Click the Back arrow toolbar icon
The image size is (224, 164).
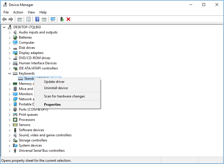(x=4, y=19)
